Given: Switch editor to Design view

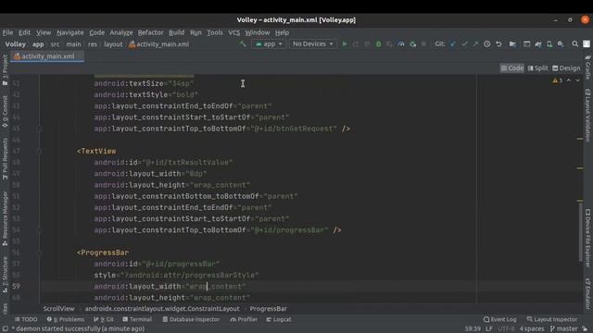Looking at the screenshot, I should pos(566,68).
